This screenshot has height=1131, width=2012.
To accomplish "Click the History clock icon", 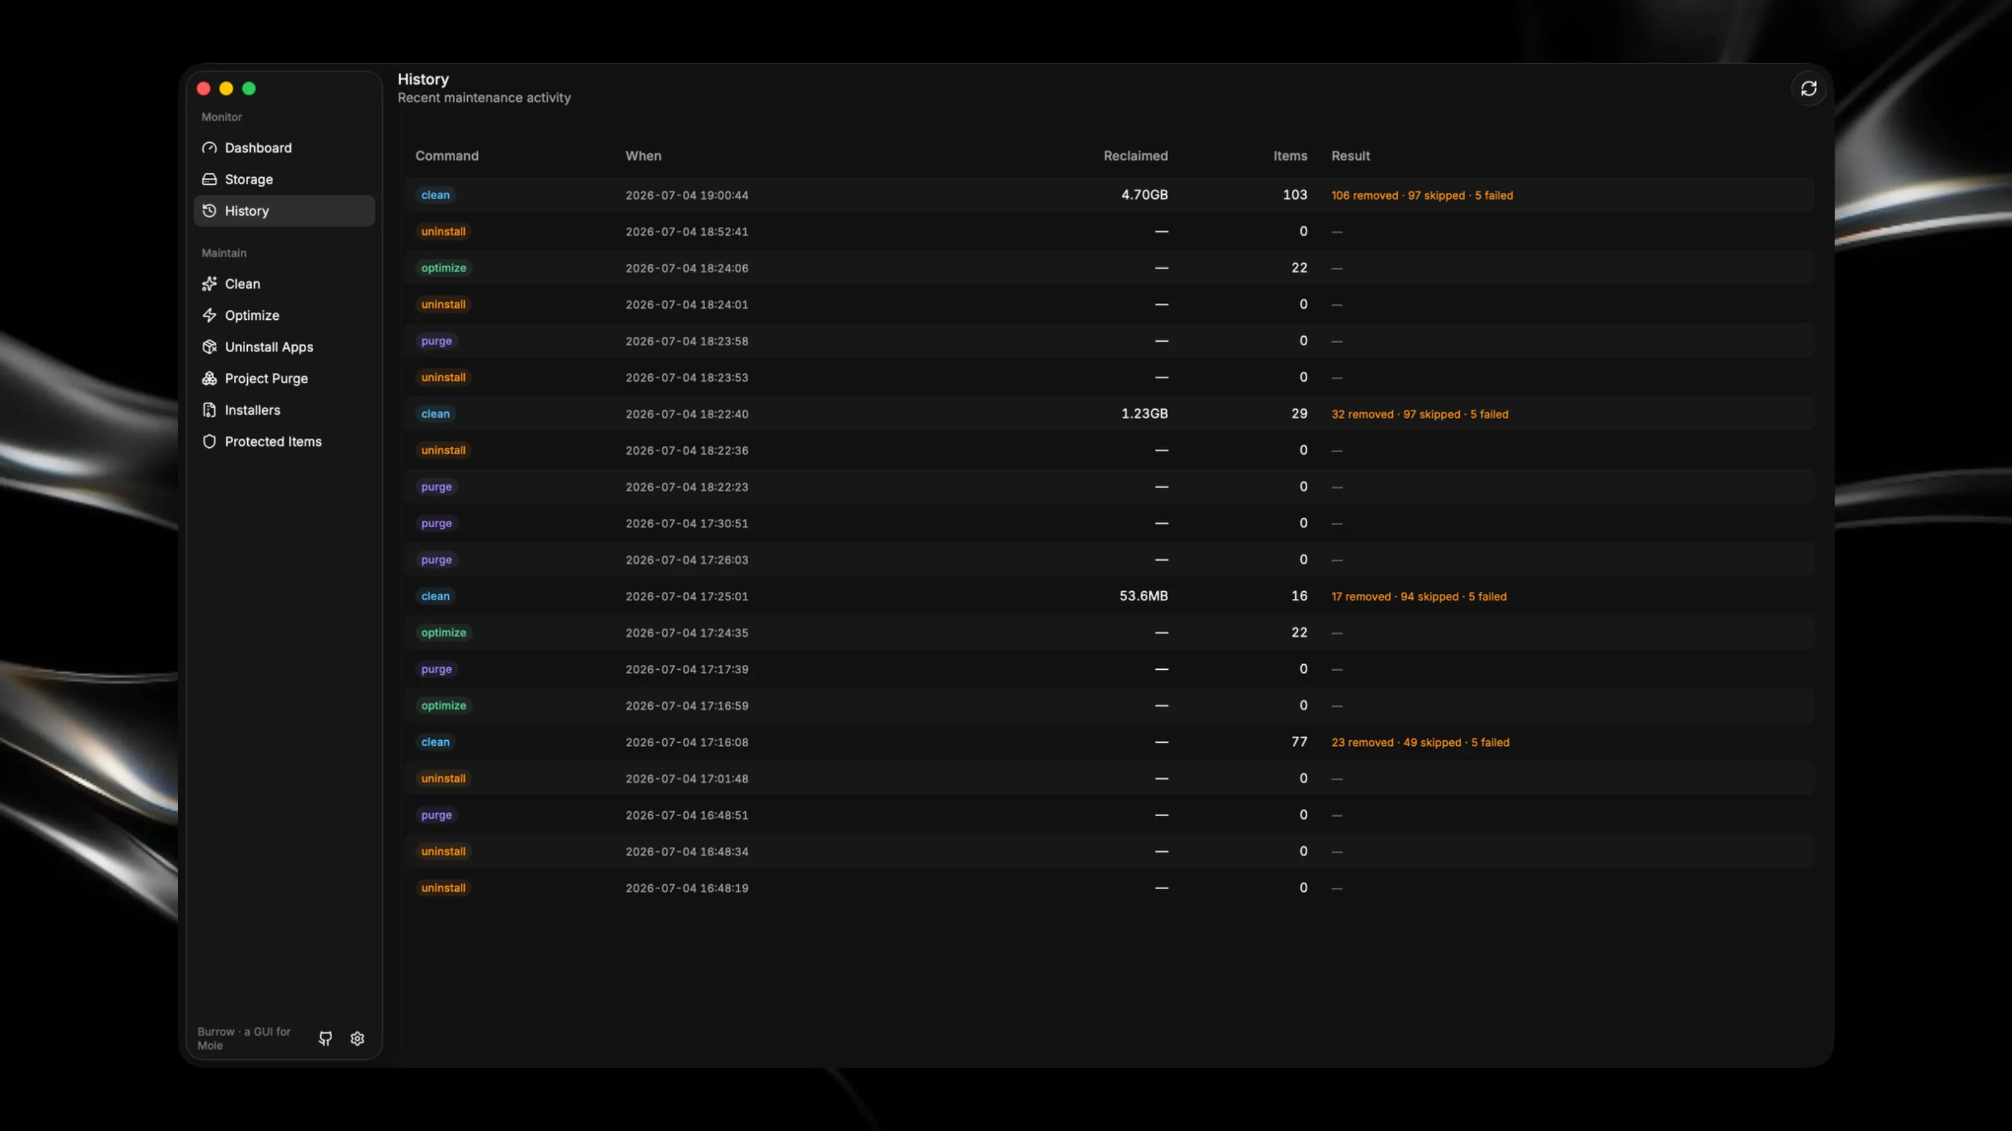I will [209, 210].
